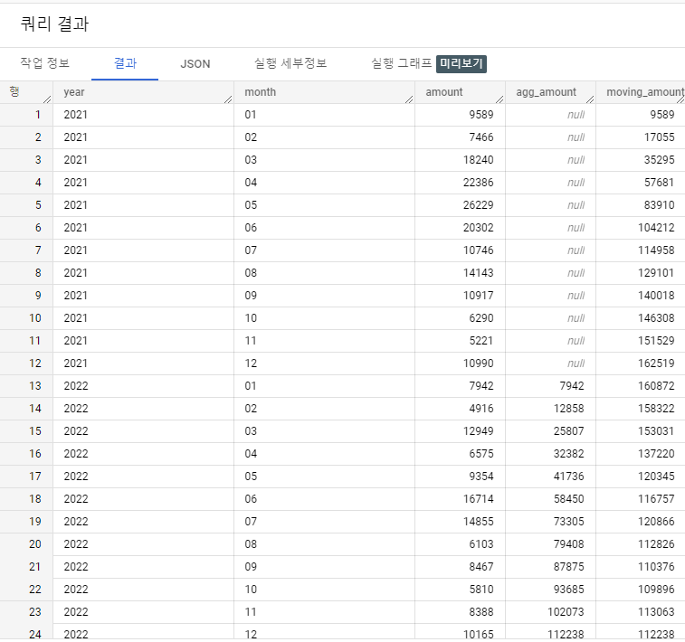Click agg_amount value 12858

pyautogui.click(x=569, y=409)
